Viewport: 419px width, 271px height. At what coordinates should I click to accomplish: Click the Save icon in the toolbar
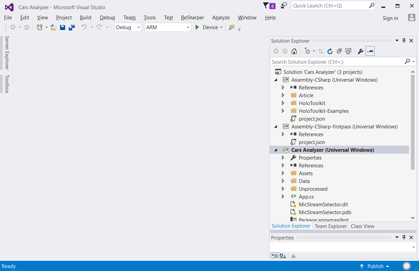click(63, 27)
